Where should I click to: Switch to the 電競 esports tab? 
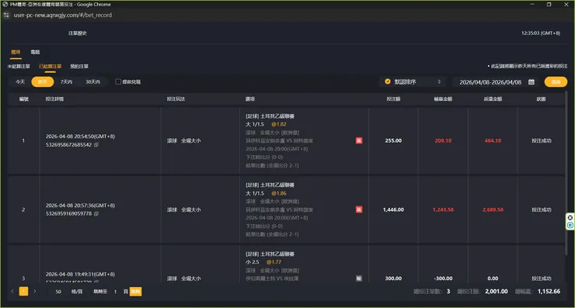click(35, 52)
